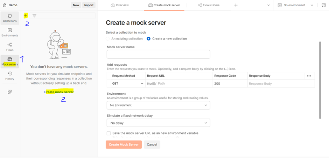Click the filter icon beside the plus

click(34, 16)
